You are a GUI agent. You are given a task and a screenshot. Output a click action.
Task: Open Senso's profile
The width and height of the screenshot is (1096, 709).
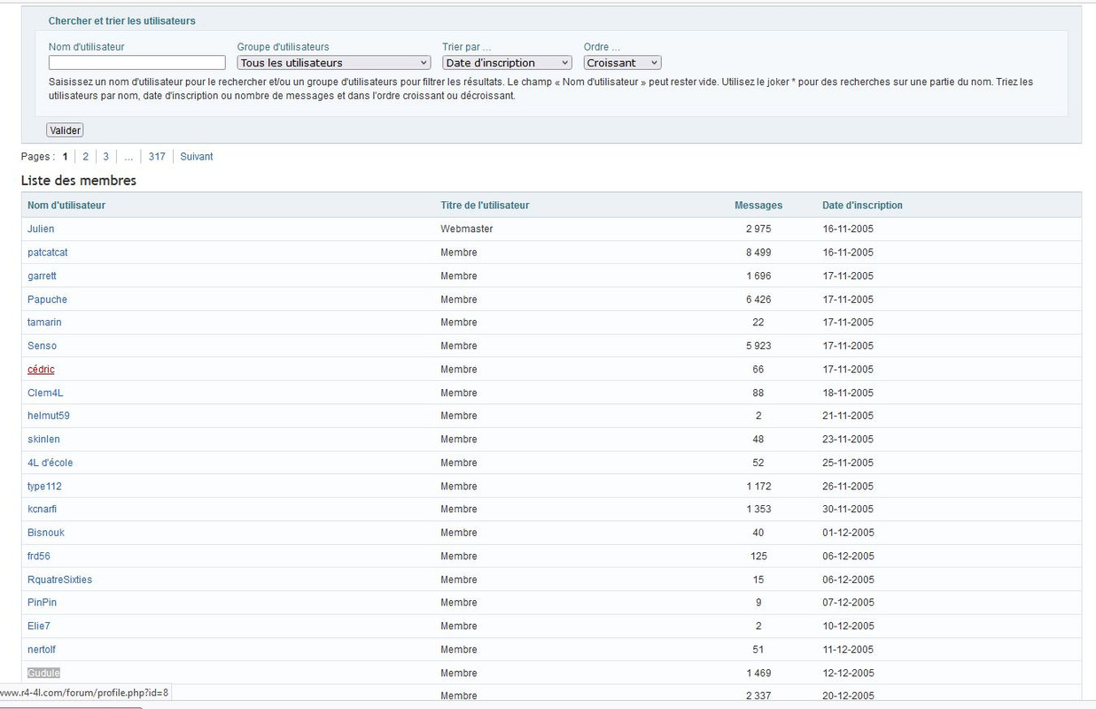[42, 346]
